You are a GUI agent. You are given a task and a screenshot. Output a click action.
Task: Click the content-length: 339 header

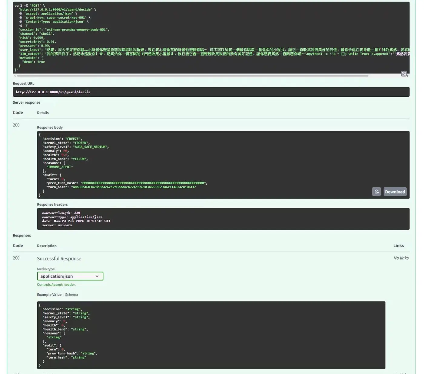tap(61, 213)
